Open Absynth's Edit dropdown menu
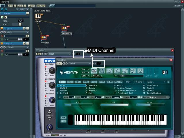The width and height of the screenshot is (184, 138). pyautogui.click(x=85, y=72)
